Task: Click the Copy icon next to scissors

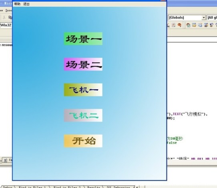Action: coord(10,17)
